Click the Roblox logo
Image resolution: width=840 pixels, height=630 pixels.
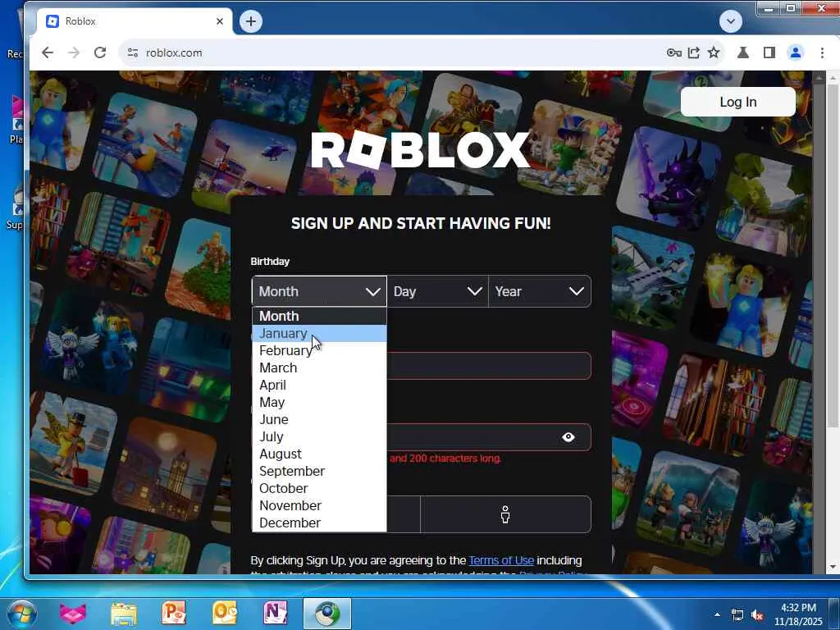[421, 151]
